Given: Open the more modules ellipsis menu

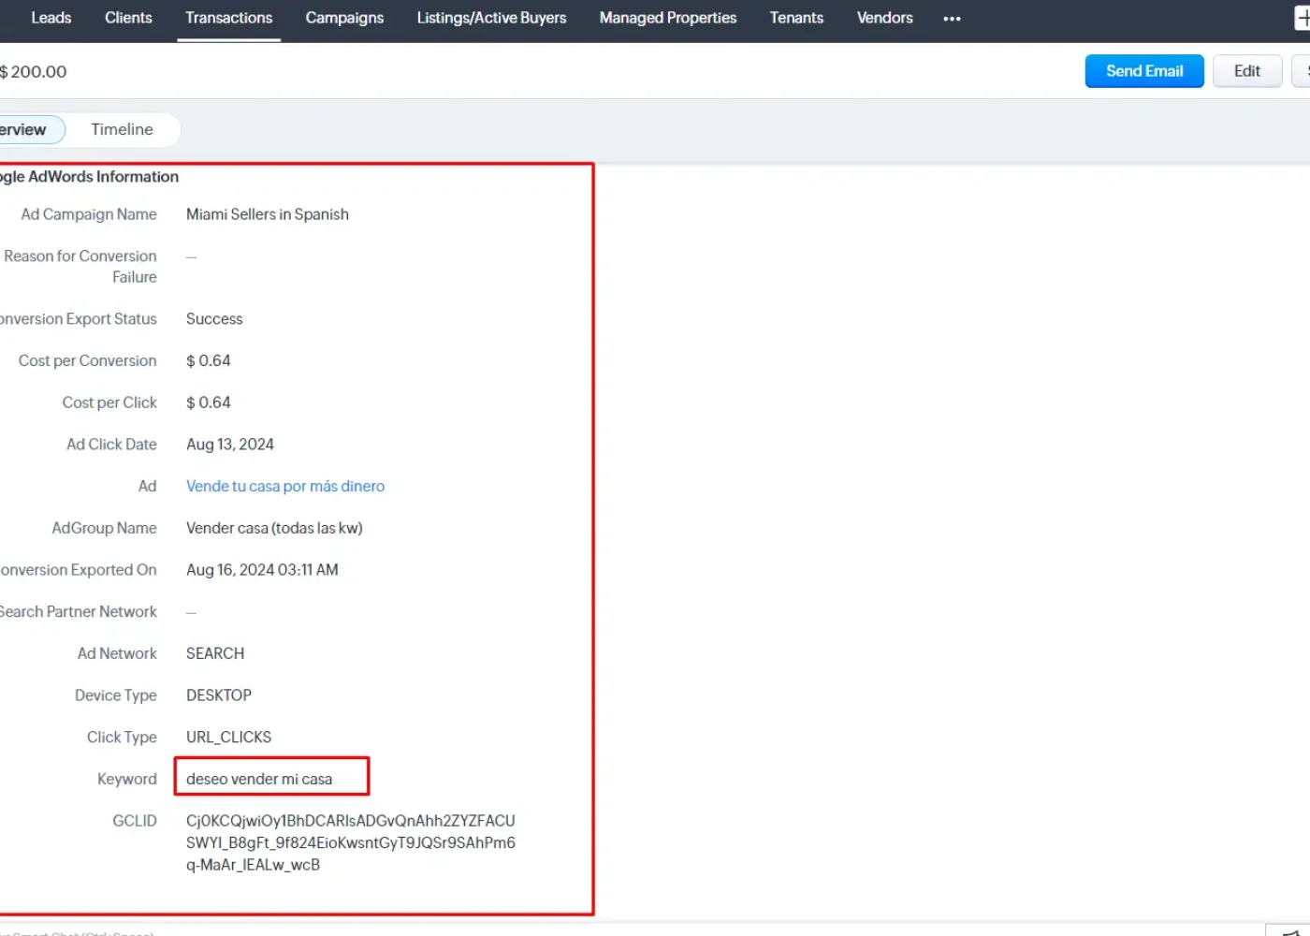Looking at the screenshot, I should [952, 19].
